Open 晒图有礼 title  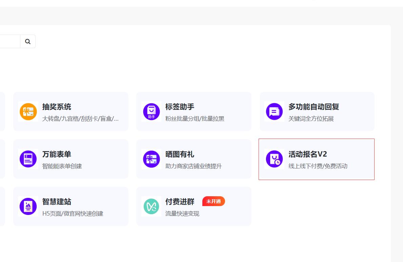(180, 154)
